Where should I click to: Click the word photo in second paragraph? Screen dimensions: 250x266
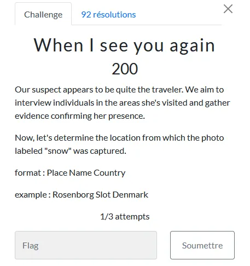[213, 138]
